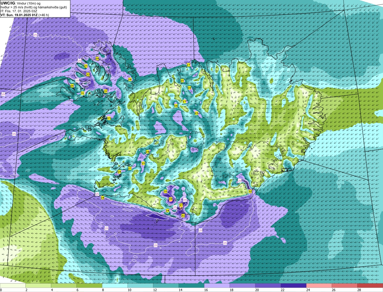The width and height of the screenshot is (383, 292).
Task: Click the title line 'UWC/IG: Vindur (10m) og'
Action: coord(20,3)
